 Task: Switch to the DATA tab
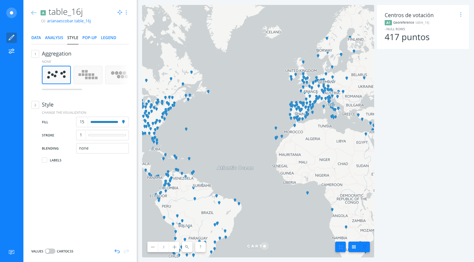tap(36, 38)
